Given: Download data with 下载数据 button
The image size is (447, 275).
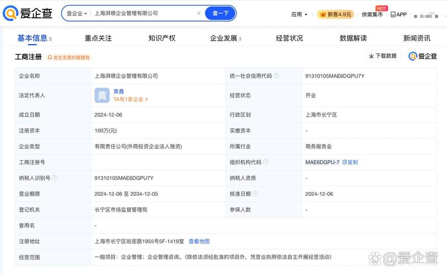Looking at the screenshot, I should (383, 56).
